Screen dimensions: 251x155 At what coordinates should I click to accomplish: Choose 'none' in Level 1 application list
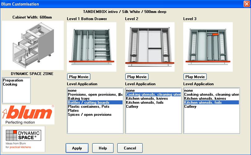tap(95, 90)
